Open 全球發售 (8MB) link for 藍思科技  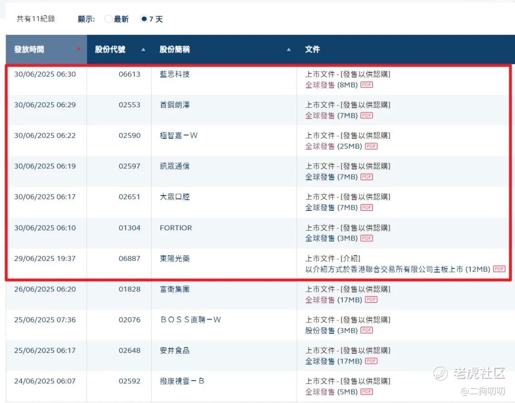(331, 85)
